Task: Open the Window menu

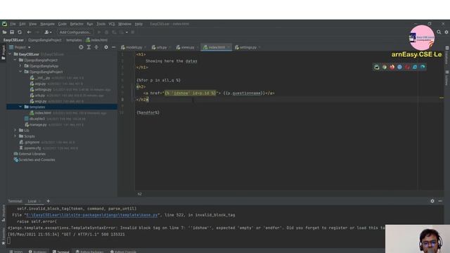Action: [x=124, y=24]
